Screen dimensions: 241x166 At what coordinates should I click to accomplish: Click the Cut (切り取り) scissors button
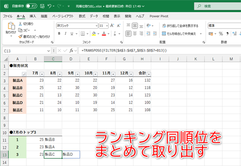point(26,24)
